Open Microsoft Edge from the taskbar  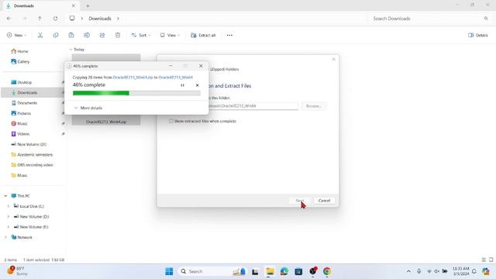click(x=284, y=271)
